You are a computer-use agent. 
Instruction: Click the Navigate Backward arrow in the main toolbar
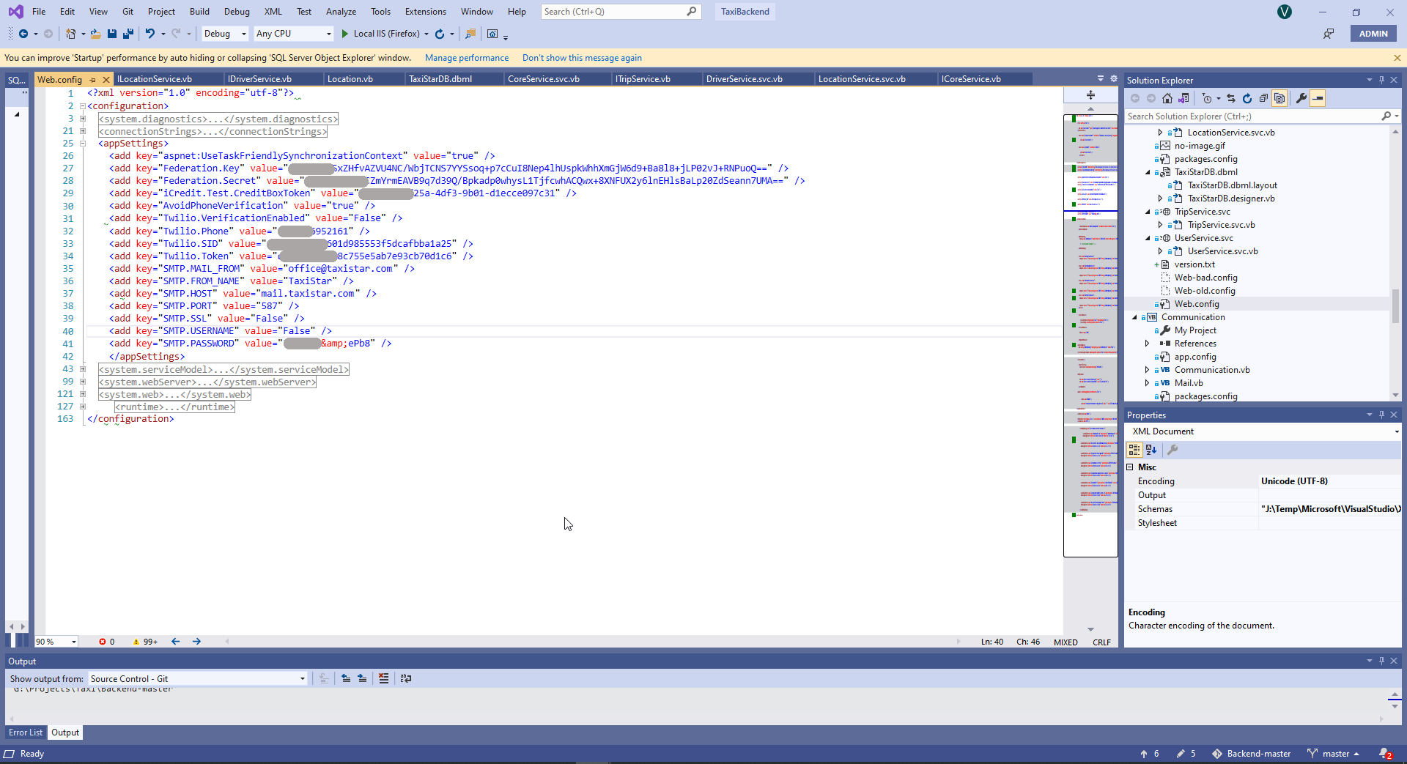[23, 34]
